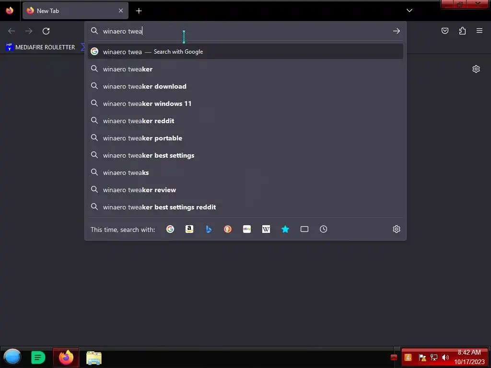Open the orange Java tray icon

[408, 357]
